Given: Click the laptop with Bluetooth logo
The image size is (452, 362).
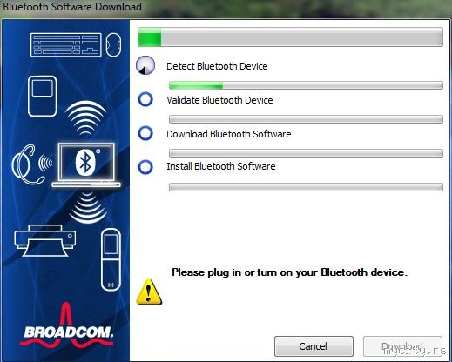Looking at the screenshot, I should [86, 164].
